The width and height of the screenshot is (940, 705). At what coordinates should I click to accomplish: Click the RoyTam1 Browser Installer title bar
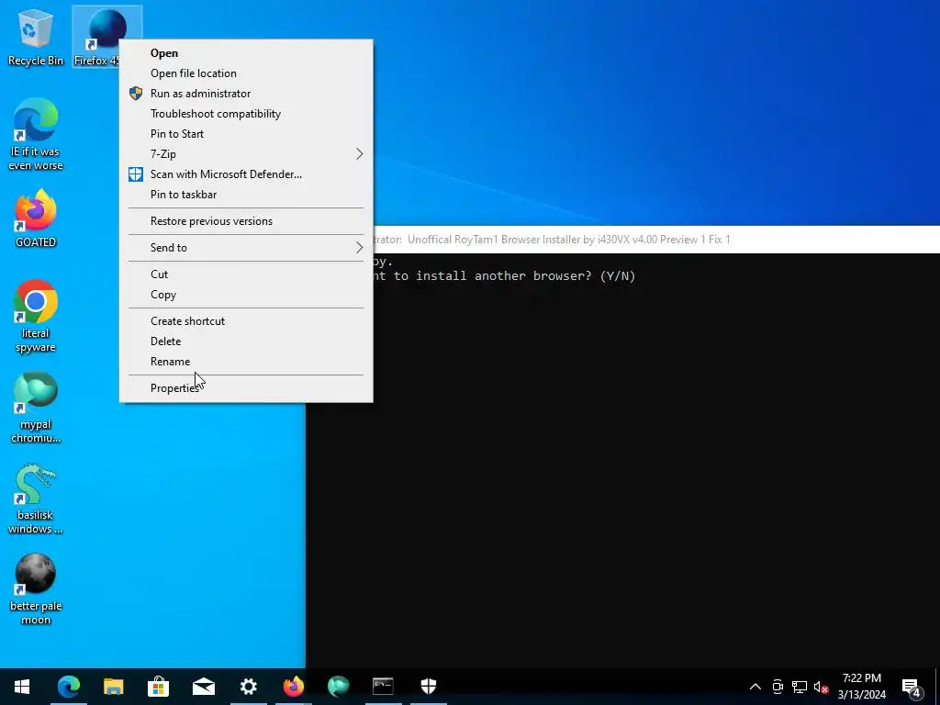(656, 240)
